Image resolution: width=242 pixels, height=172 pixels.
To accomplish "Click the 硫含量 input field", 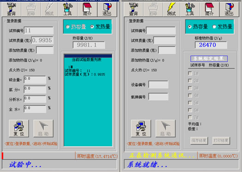I will 35,79.
